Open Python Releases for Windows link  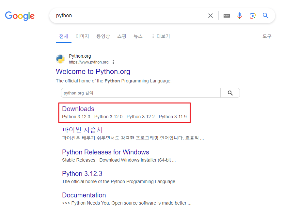point(105,152)
